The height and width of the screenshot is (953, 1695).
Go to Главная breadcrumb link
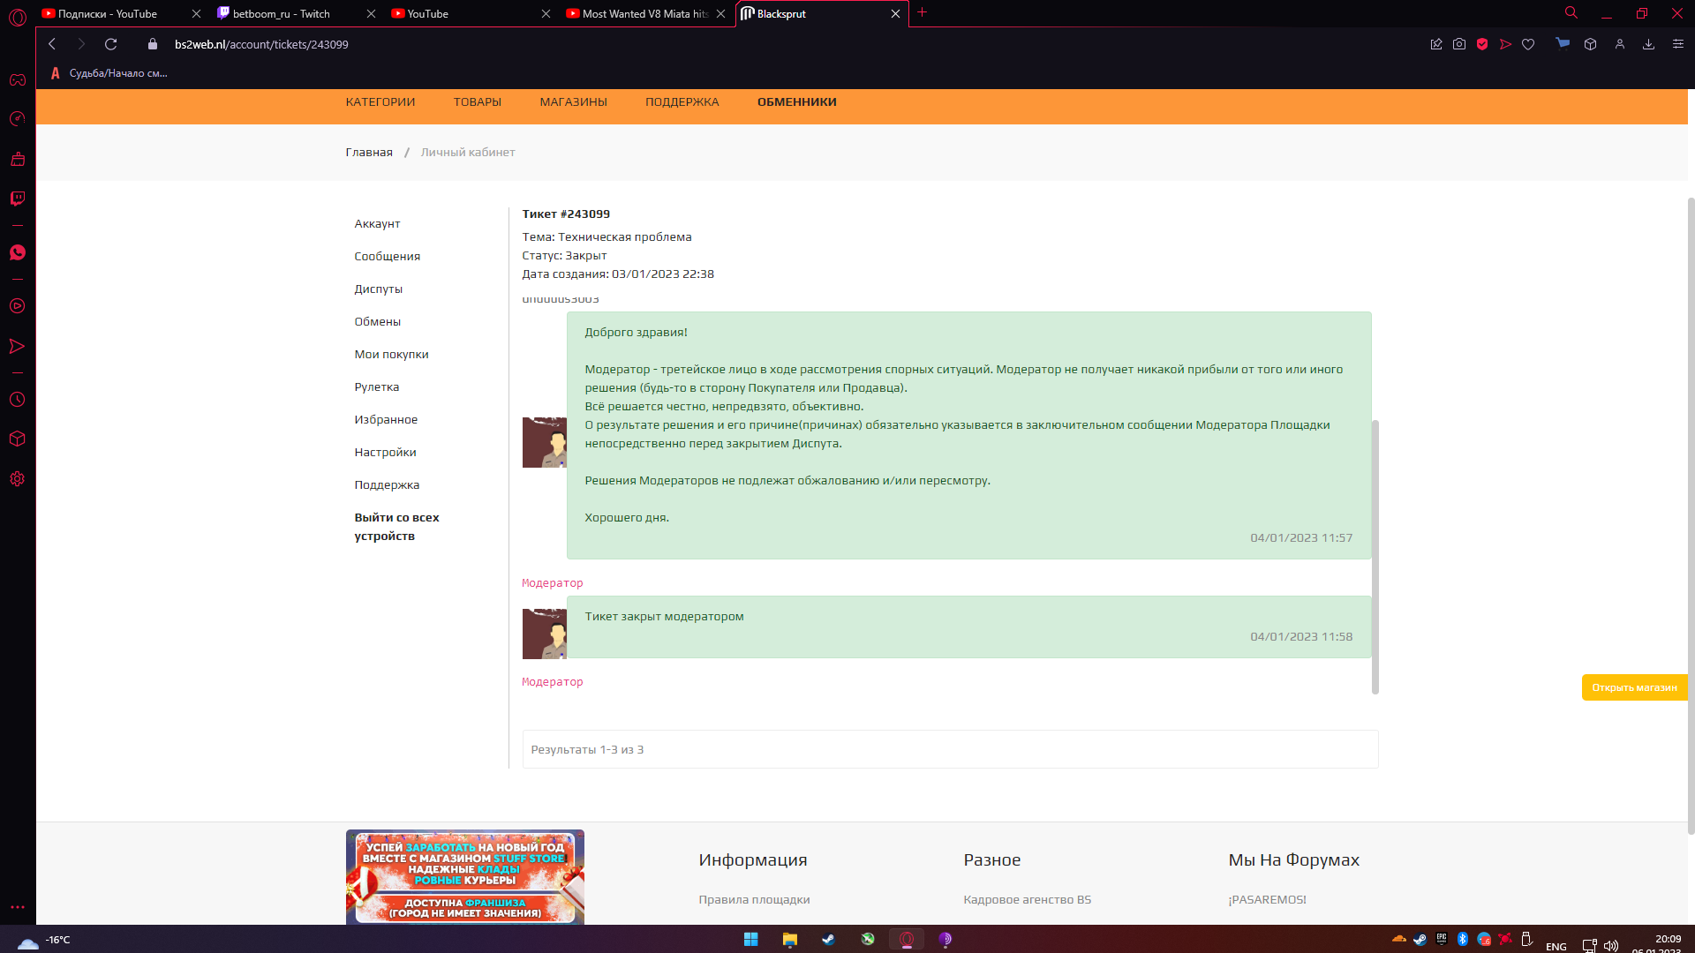(x=369, y=153)
